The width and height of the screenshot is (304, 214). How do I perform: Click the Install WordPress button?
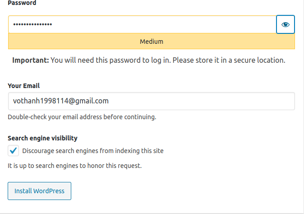click(x=39, y=191)
